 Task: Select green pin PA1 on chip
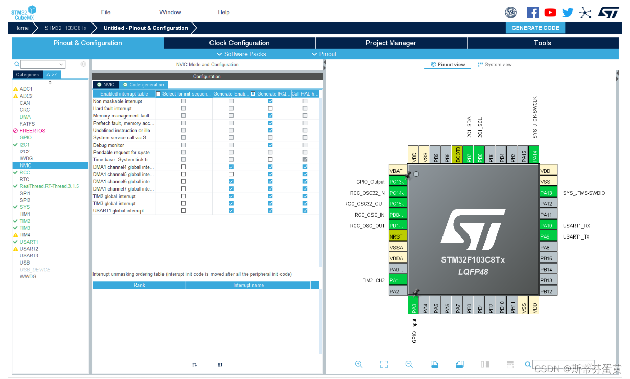click(398, 280)
